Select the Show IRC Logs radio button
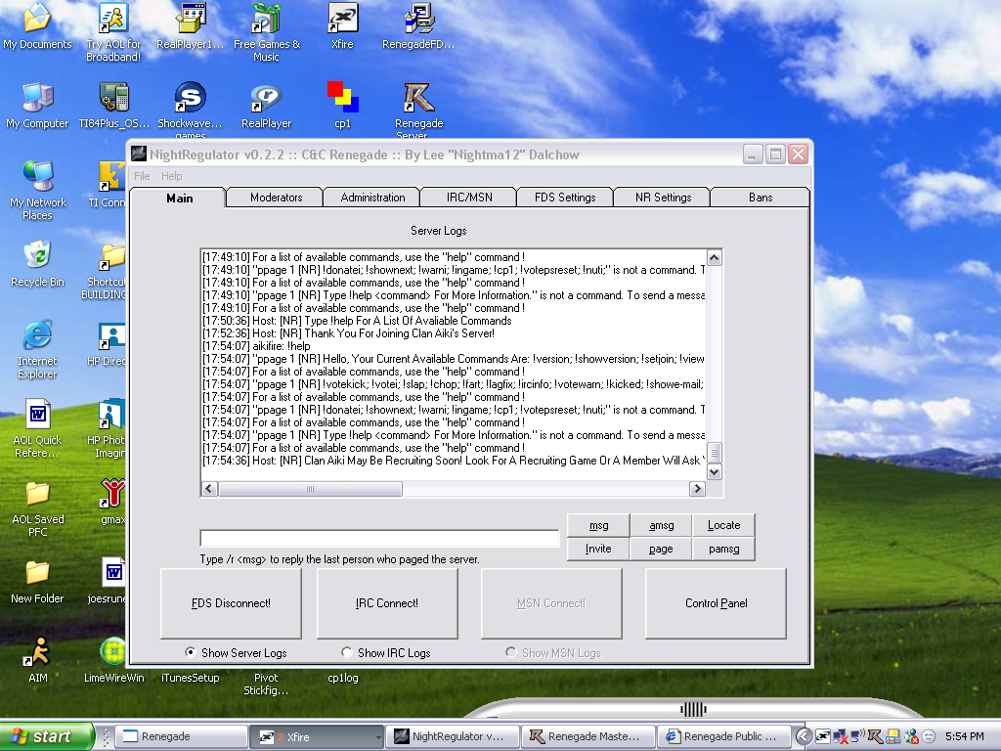Image resolution: width=1001 pixels, height=751 pixels. (x=347, y=652)
